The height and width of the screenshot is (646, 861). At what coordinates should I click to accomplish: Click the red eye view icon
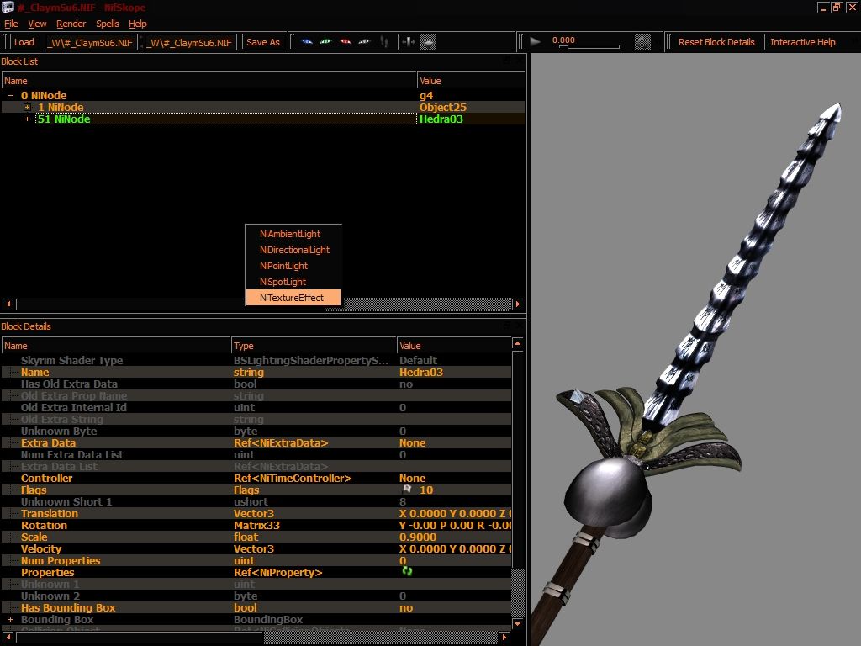point(346,42)
